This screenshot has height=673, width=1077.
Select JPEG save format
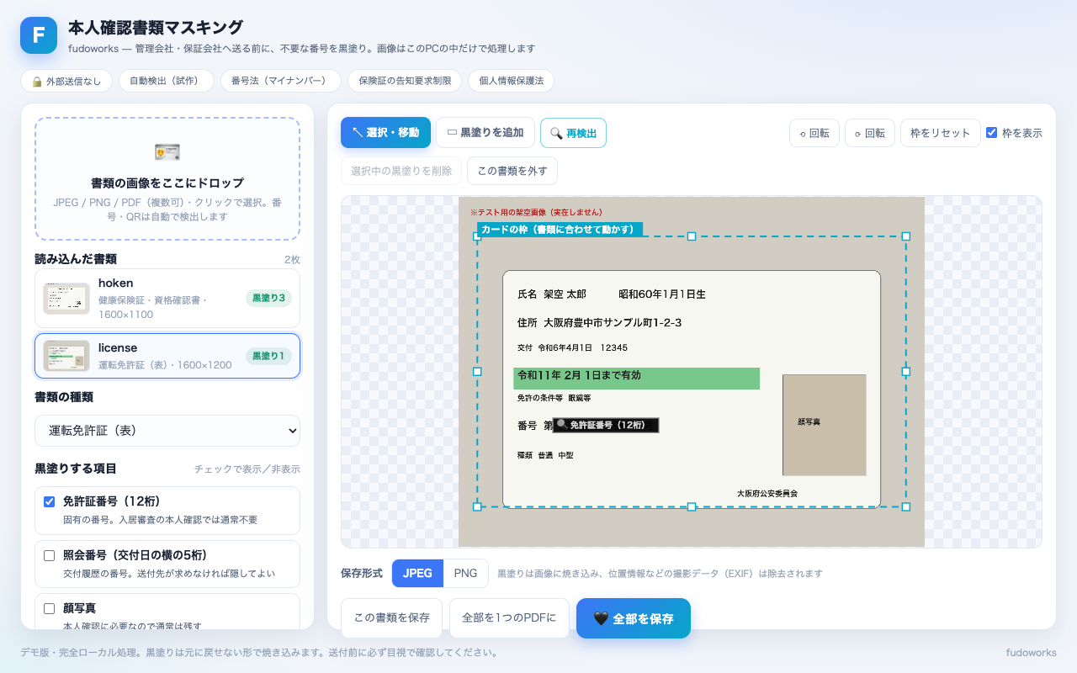click(418, 573)
